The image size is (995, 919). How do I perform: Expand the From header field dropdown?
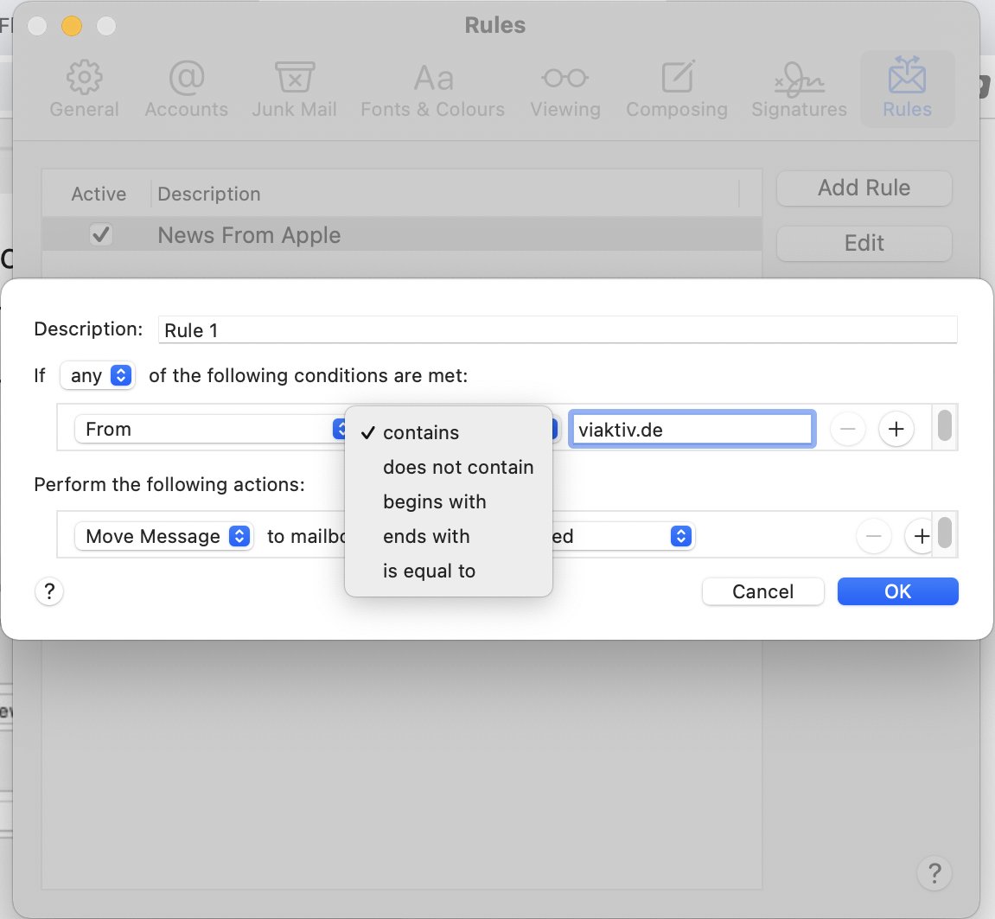click(x=209, y=429)
